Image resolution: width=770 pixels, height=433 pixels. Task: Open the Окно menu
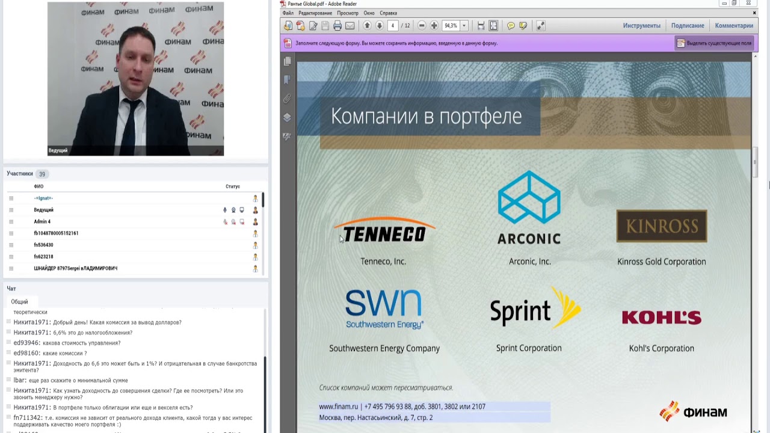[x=369, y=13]
